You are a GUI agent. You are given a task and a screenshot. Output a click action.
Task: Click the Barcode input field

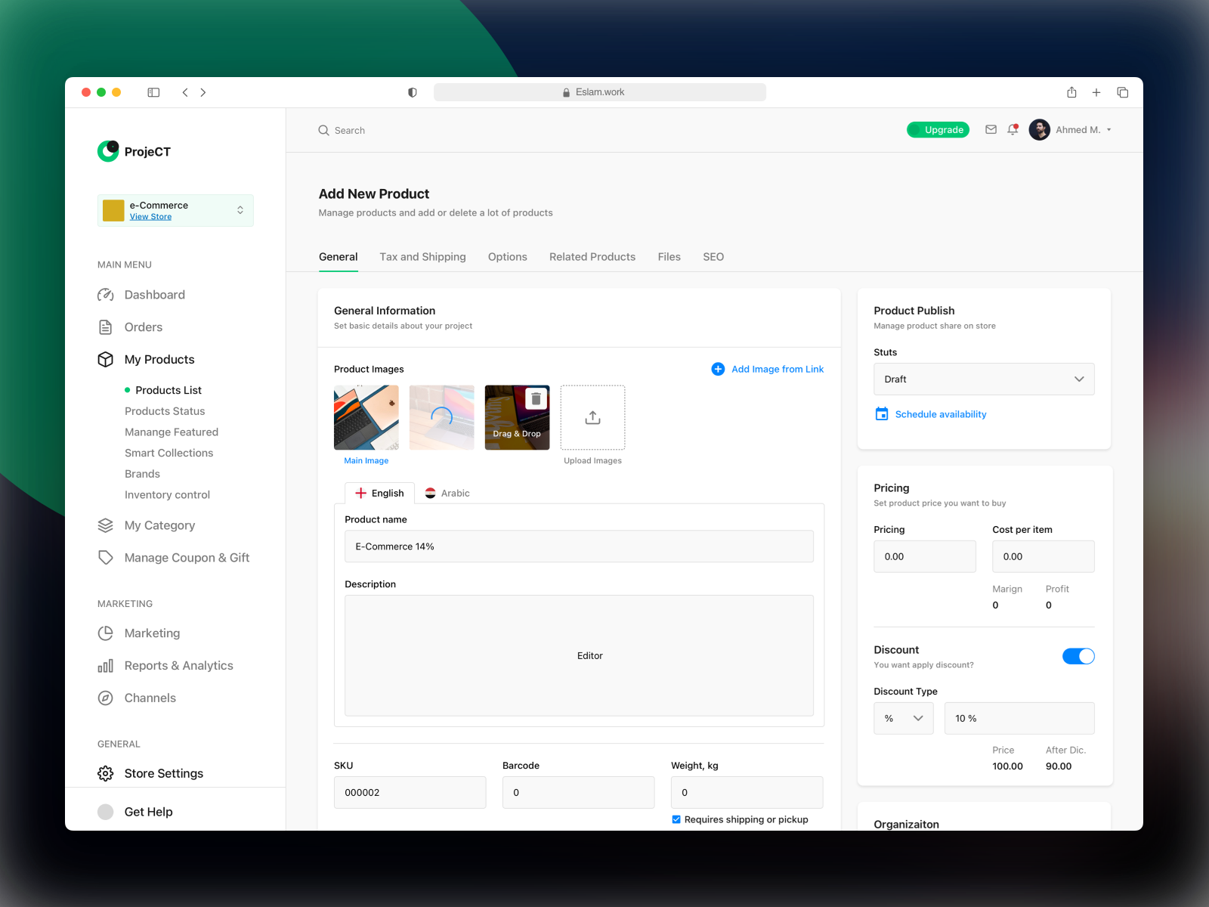click(579, 793)
